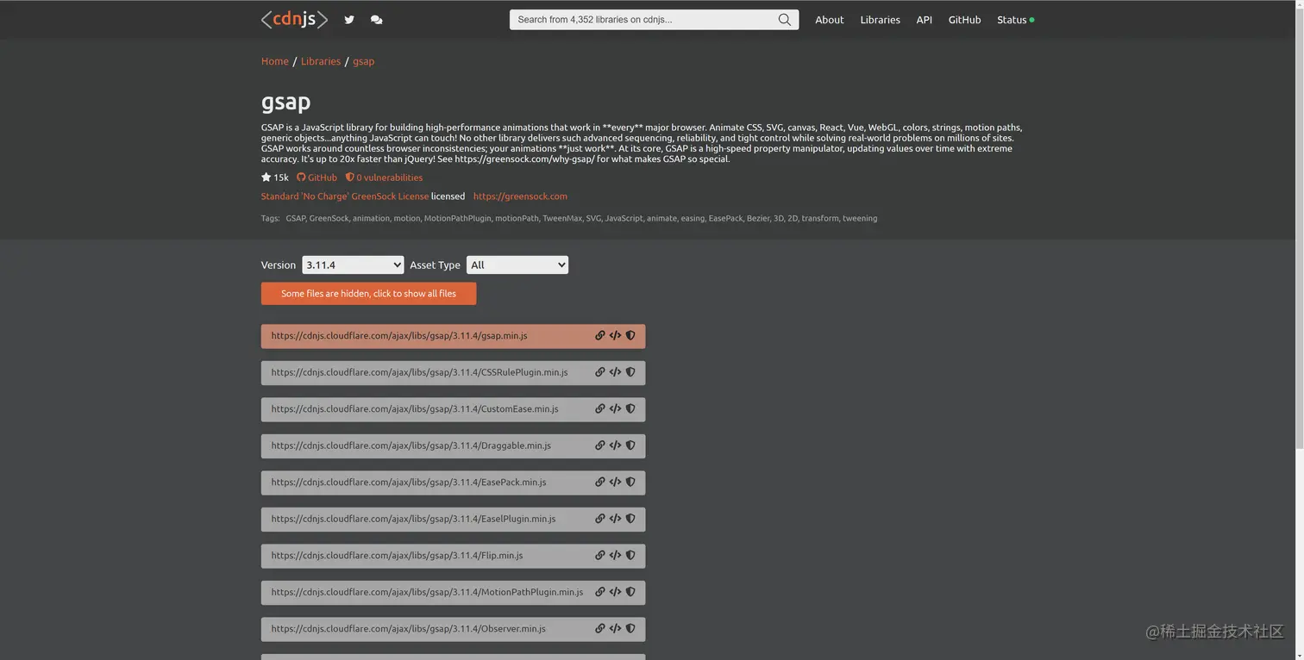Viewport: 1304px width, 660px height.
Task: Select the gsap.min.js URL row
Action: [453, 336]
